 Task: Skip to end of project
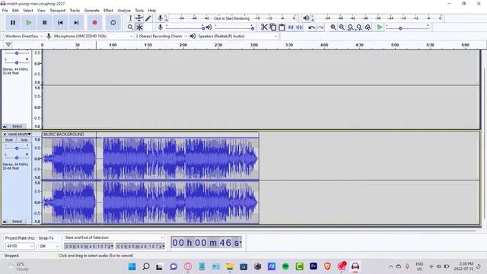tap(76, 23)
